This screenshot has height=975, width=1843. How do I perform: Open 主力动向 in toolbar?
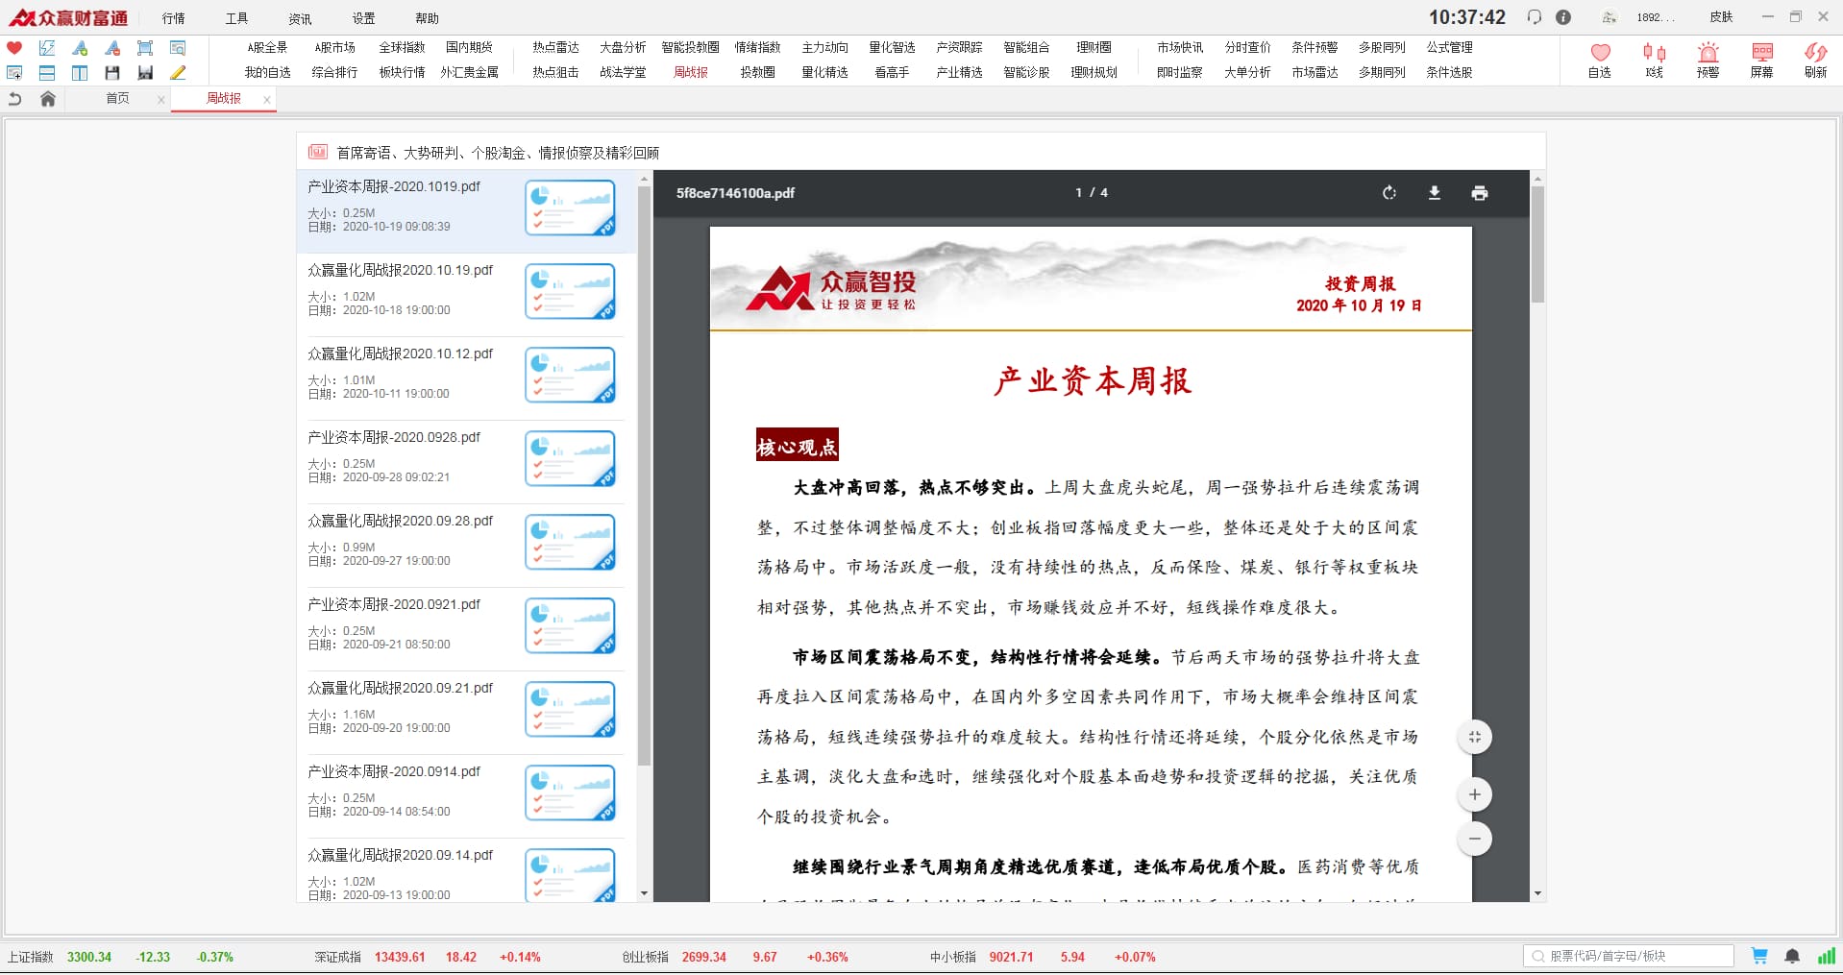[x=824, y=48]
